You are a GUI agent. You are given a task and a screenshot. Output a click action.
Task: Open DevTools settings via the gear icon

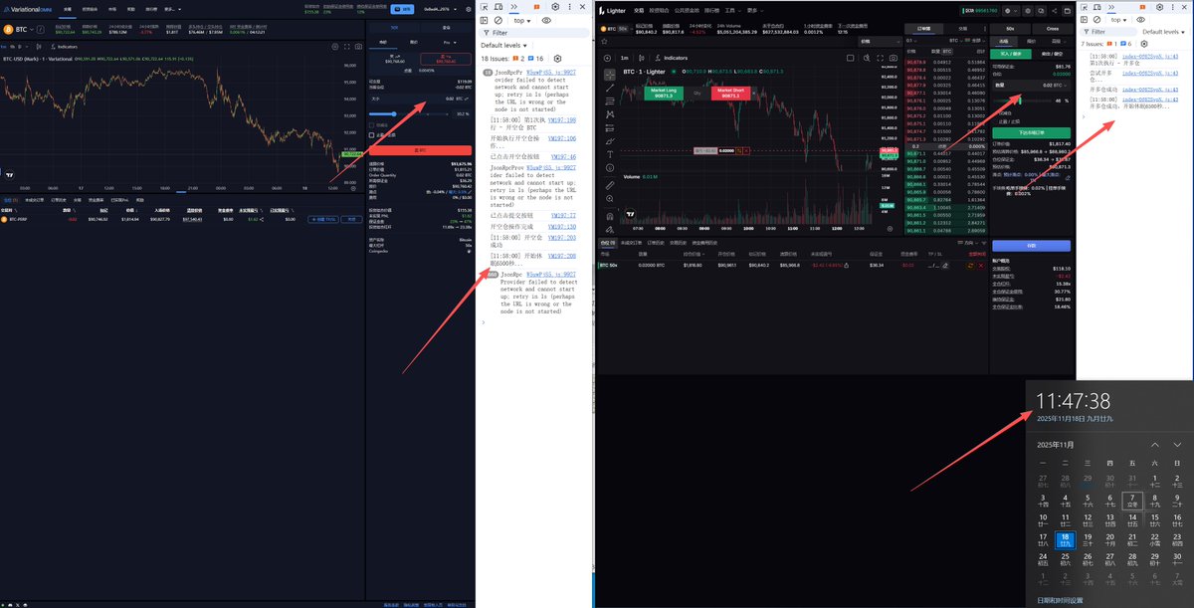point(553,7)
